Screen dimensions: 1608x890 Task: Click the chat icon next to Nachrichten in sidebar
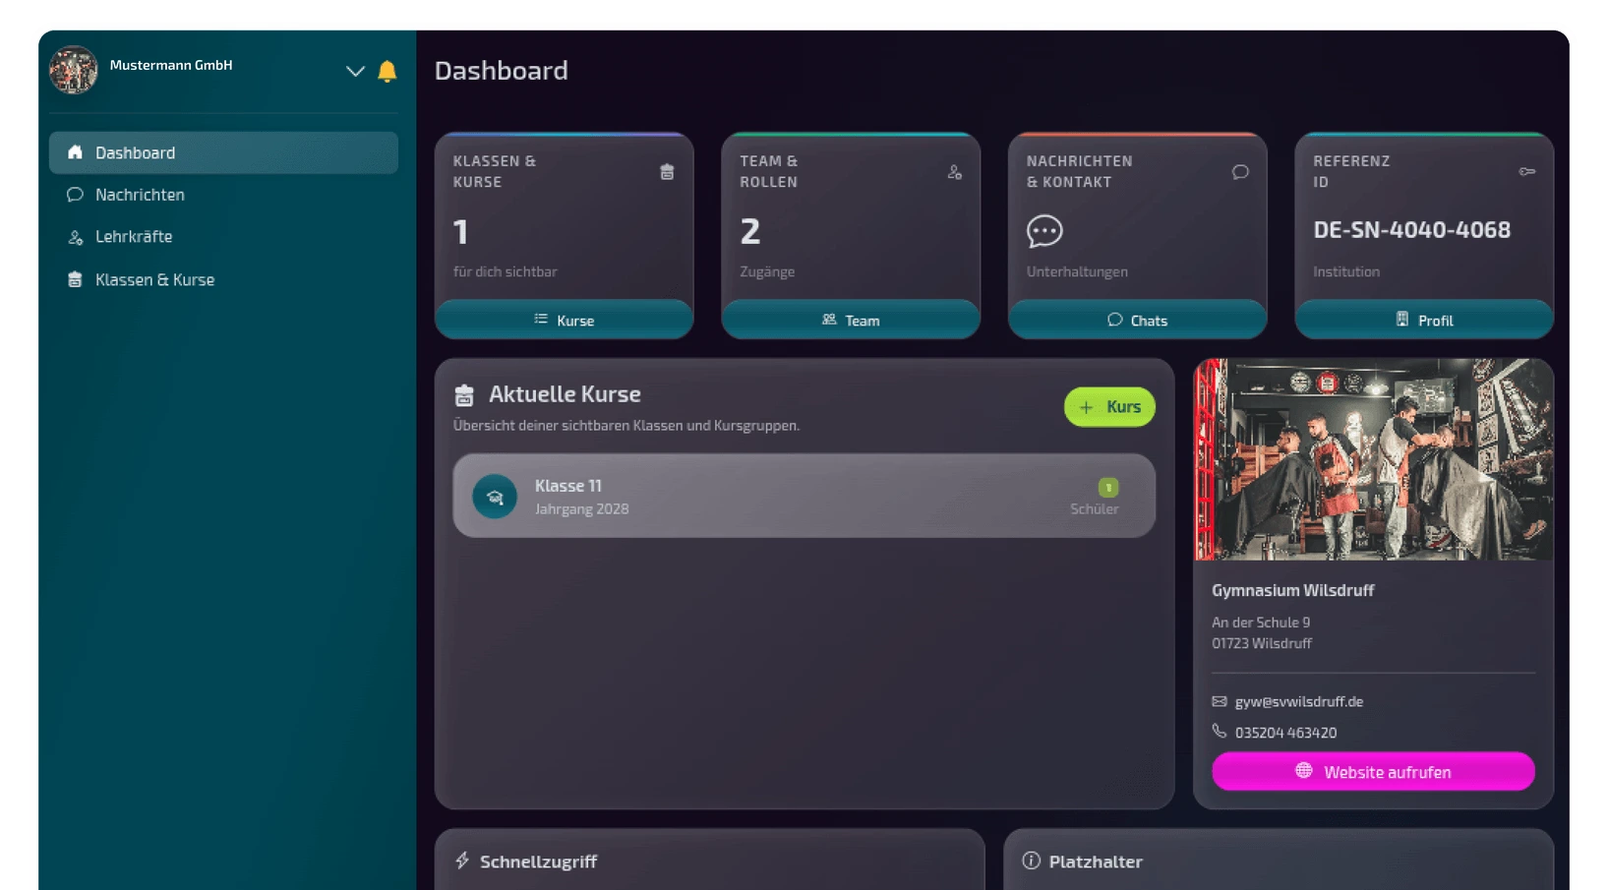[x=75, y=195]
